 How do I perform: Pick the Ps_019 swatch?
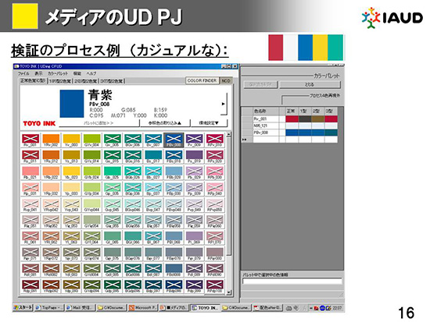coord(194,157)
